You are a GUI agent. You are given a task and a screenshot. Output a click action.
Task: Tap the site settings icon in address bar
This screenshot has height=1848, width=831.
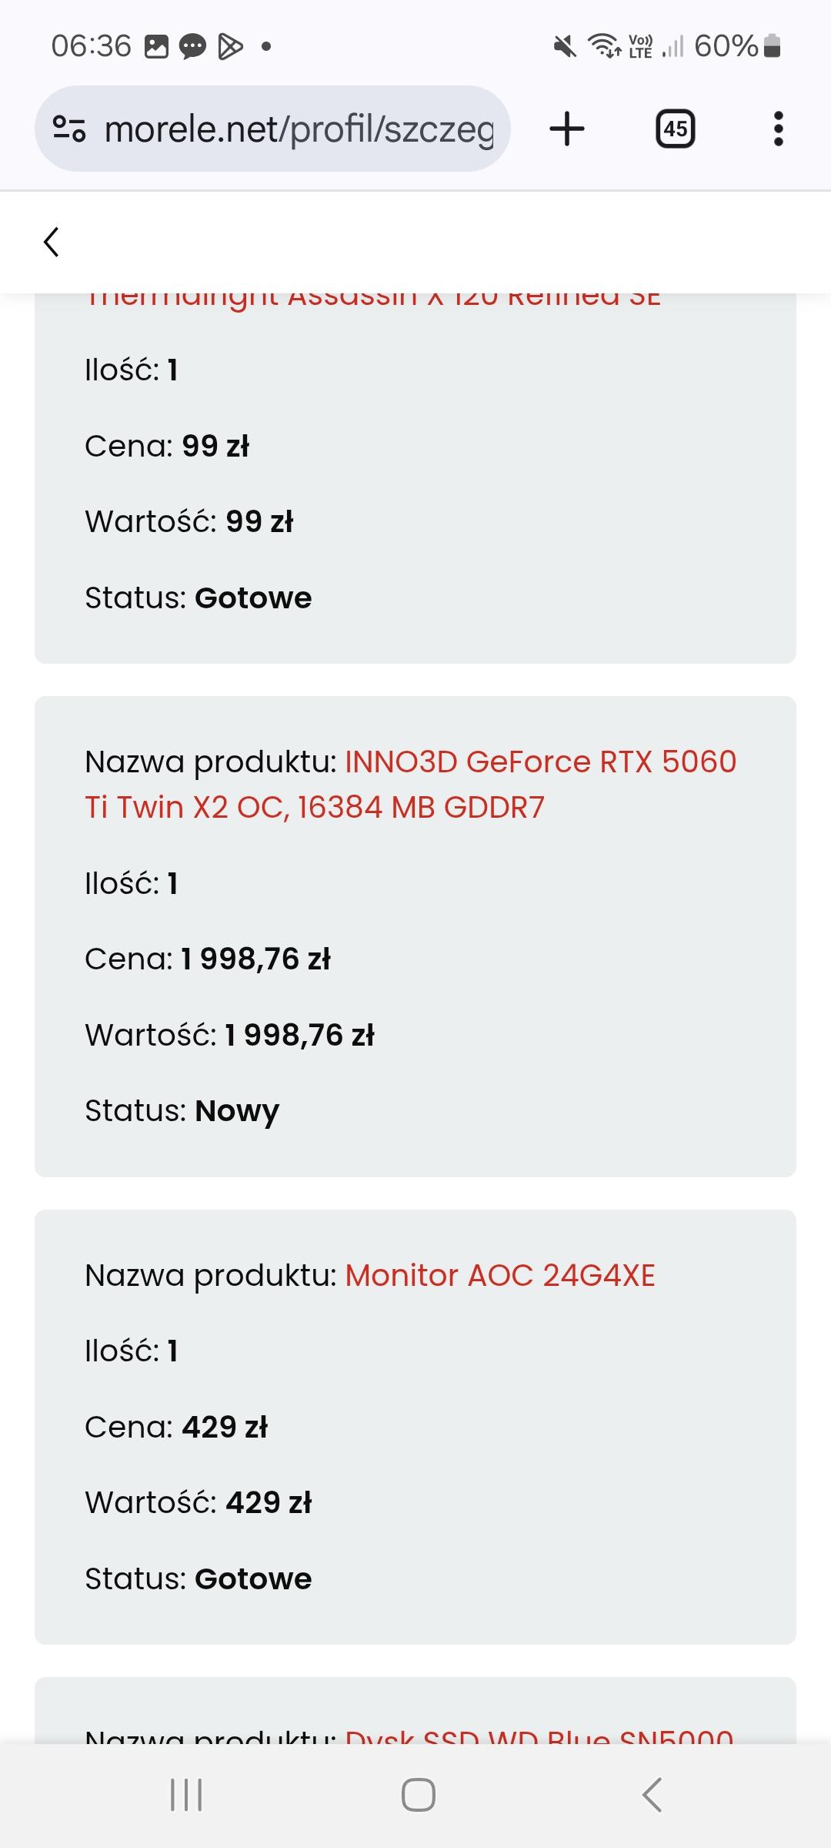click(69, 129)
